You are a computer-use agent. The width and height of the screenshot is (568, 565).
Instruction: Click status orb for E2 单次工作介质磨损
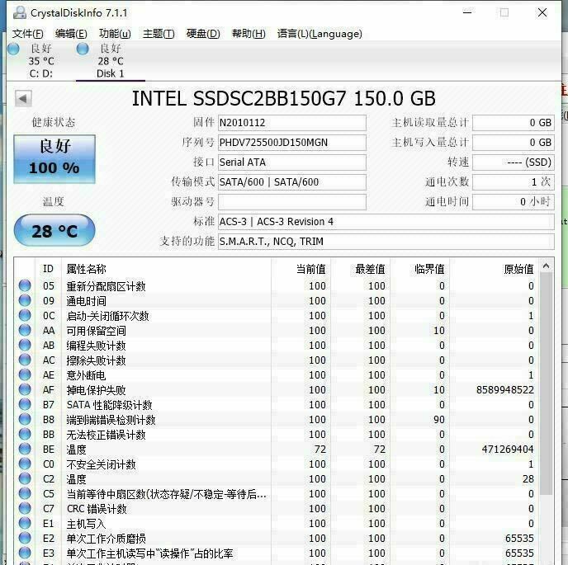[x=25, y=538]
